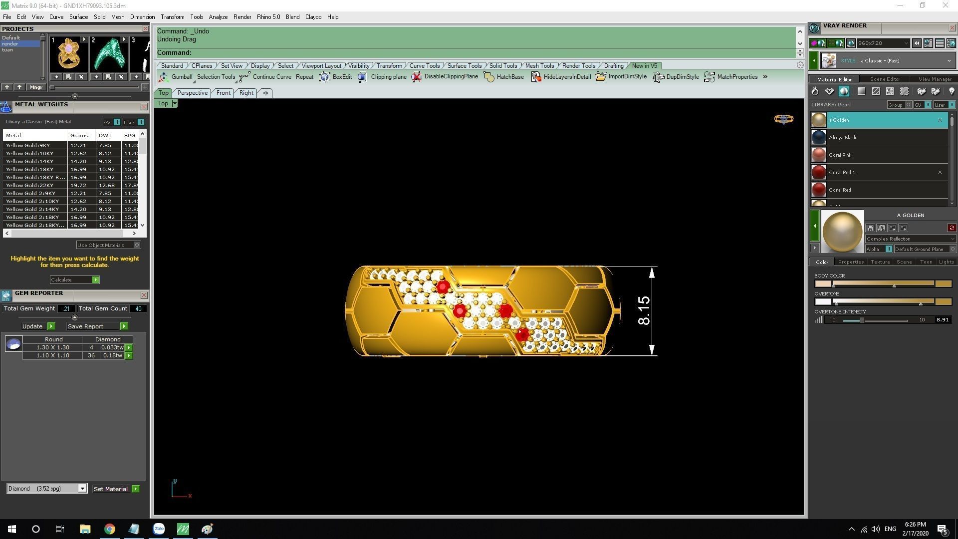Open the Complex Reflection dropdown
The width and height of the screenshot is (958, 539).
[x=911, y=239]
